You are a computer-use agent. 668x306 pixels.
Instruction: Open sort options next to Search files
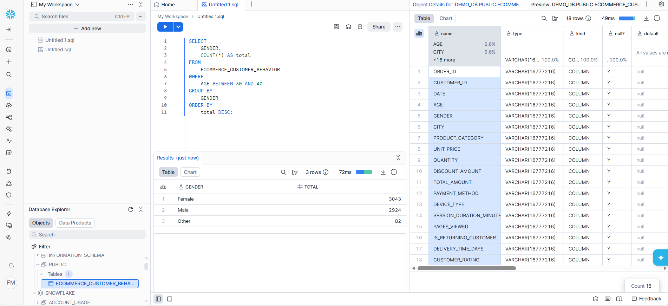(140, 17)
